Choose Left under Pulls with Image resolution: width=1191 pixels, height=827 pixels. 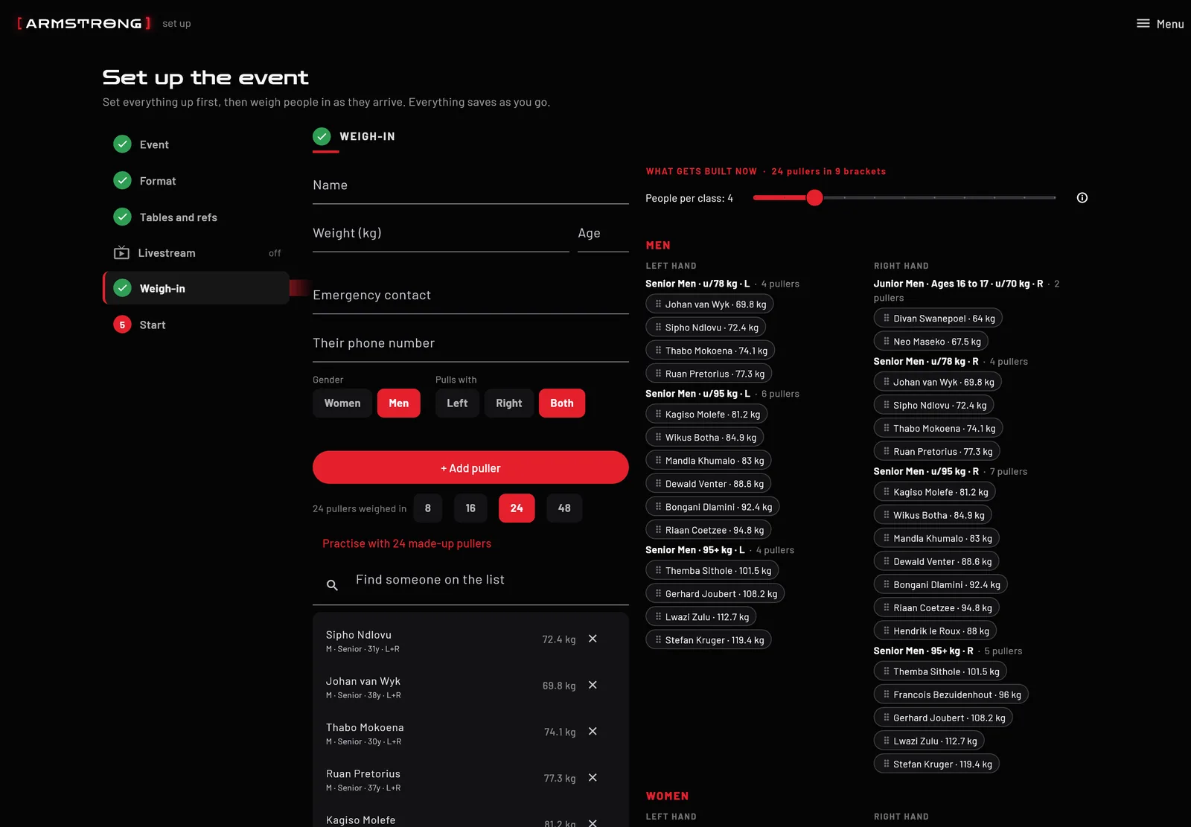tap(457, 403)
